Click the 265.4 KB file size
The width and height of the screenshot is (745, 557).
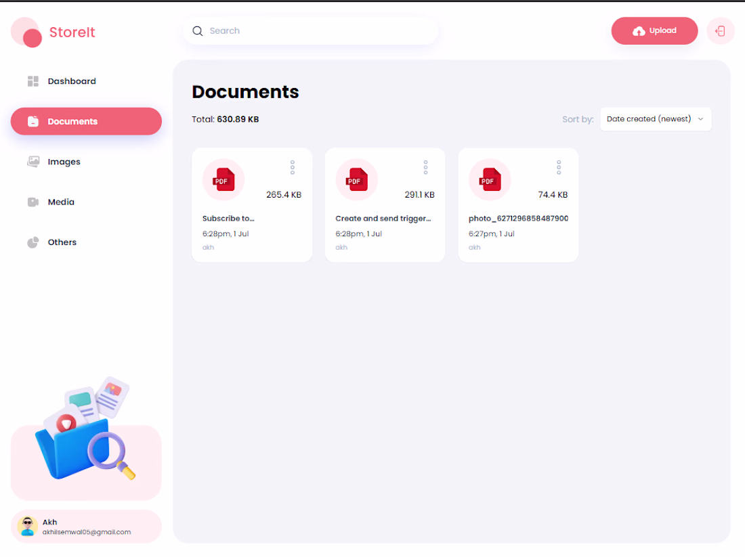284,195
